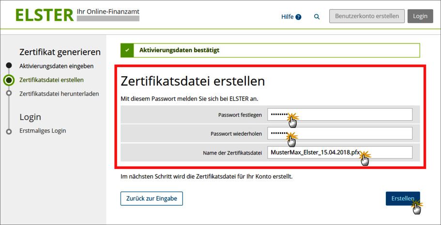Click the 'Login' sidebar heading
Viewport: 441px width, 225px height.
(x=30, y=117)
